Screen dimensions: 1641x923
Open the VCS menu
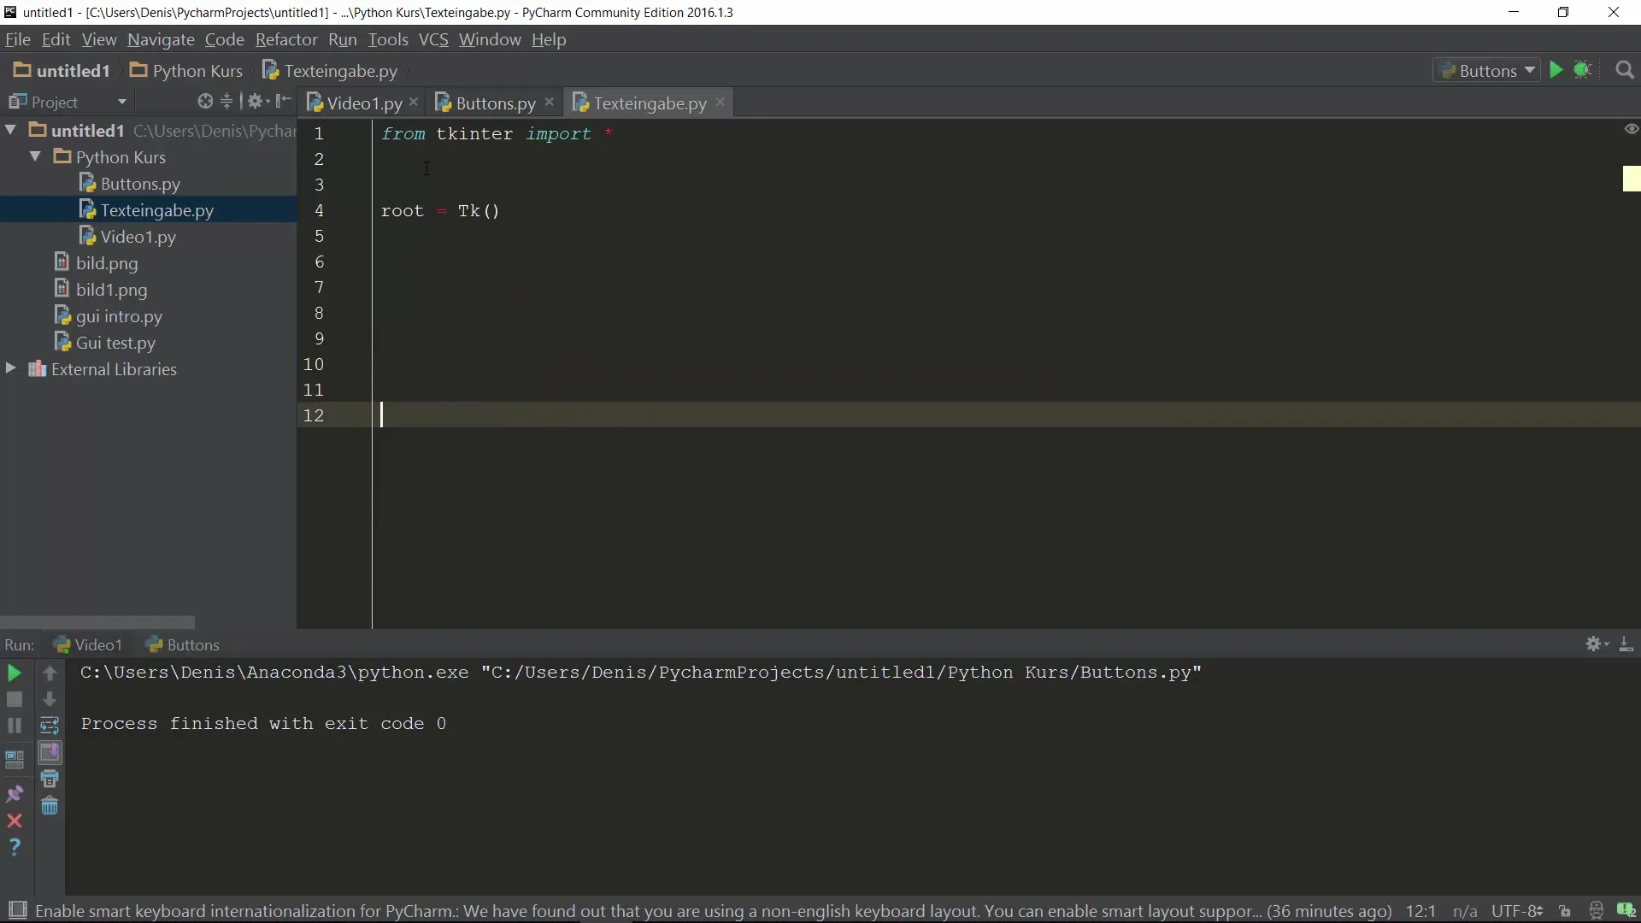point(433,39)
